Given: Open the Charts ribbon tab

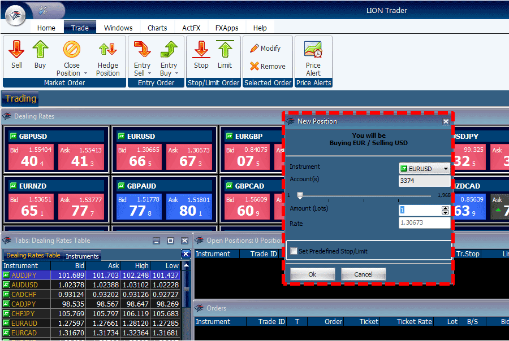Looking at the screenshot, I should pos(157,28).
